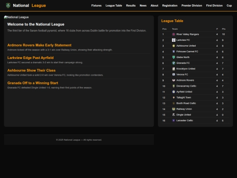Click Glebe North club crest

(173, 58)
